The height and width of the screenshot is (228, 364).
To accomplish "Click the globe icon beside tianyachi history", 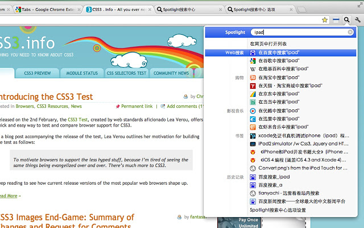I will pos(253,193).
